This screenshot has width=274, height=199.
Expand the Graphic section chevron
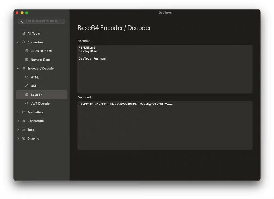point(18,138)
